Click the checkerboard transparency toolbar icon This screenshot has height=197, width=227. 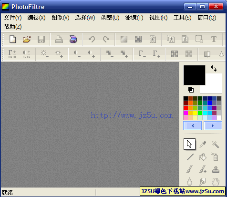[x=138, y=39]
